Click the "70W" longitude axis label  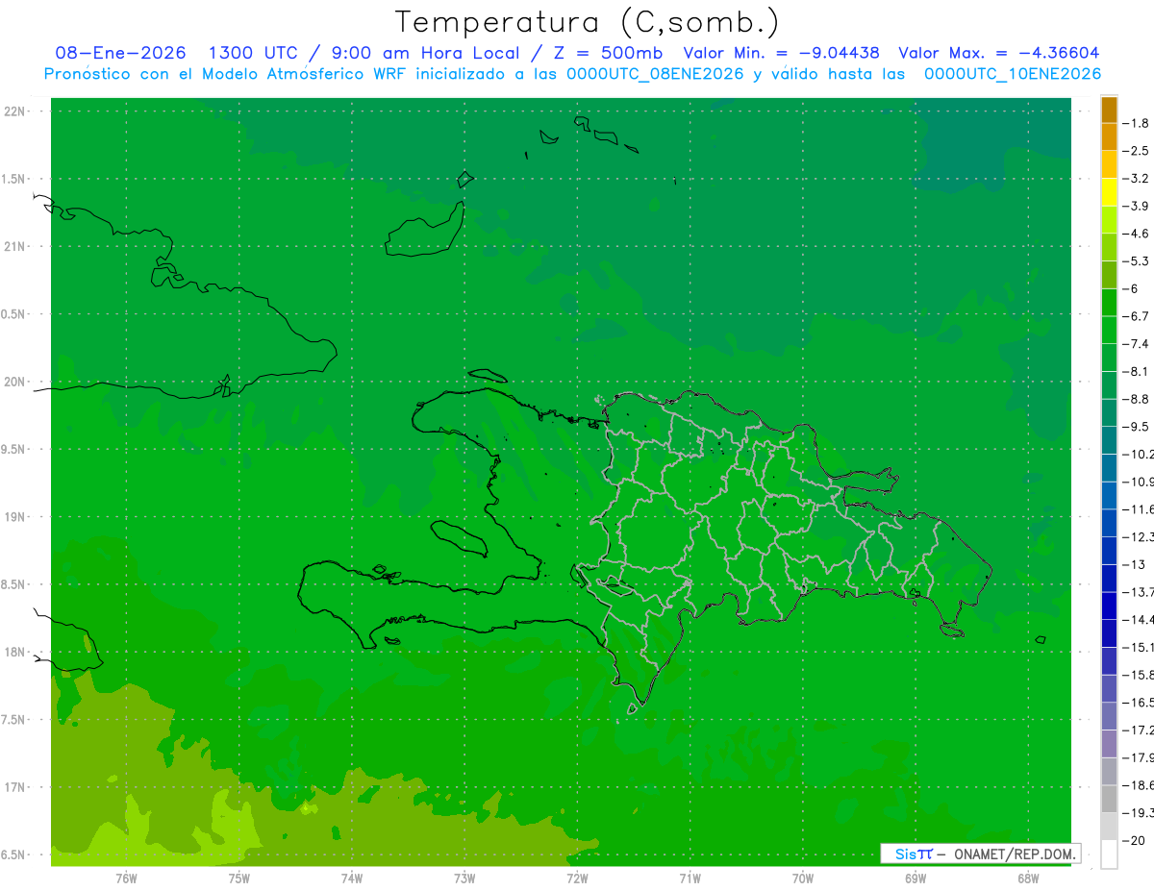pyautogui.click(x=802, y=878)
